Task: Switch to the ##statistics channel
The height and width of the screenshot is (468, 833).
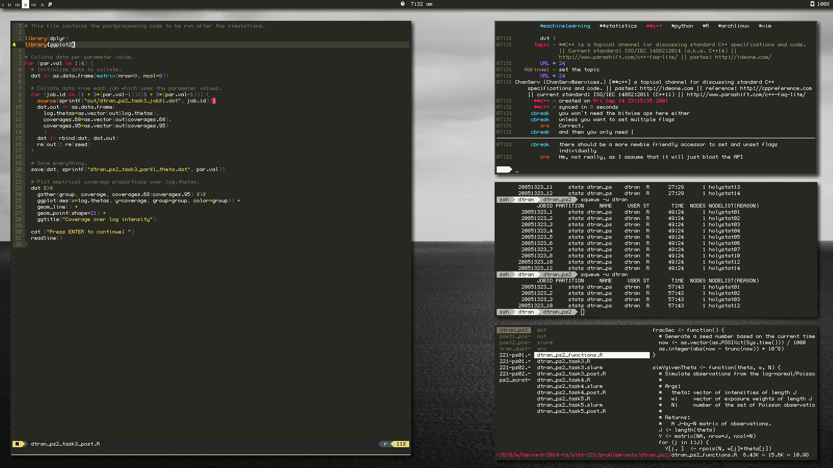Action: (x=618, y=26)
